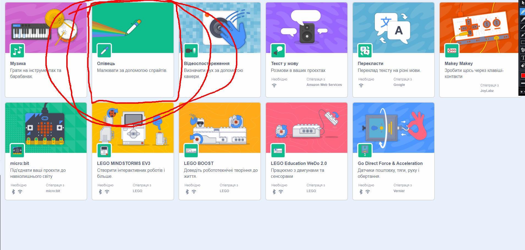This screenshot has height=250, width=525.
Task: Click the LEGO BOOST bricks illustration
Action: pyautogui.click(x=220, y=128)
